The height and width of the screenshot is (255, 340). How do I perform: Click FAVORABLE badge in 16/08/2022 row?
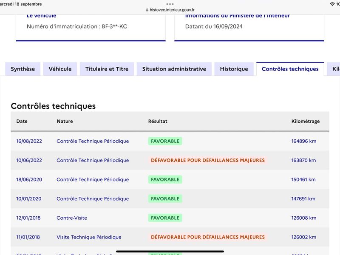(x=165, y=141)
